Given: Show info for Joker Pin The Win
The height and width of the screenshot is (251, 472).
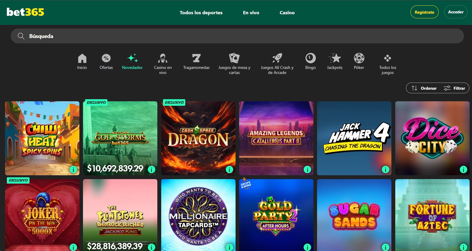Looking at the screenshot, I should point(73,247).
